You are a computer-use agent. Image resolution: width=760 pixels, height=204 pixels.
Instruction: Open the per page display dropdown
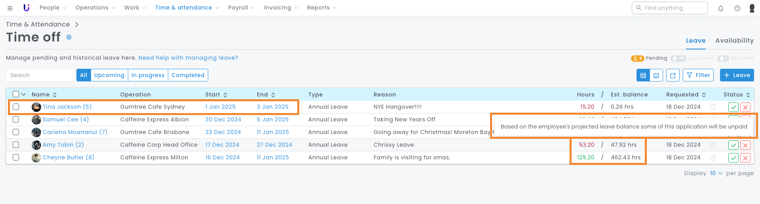716,173
